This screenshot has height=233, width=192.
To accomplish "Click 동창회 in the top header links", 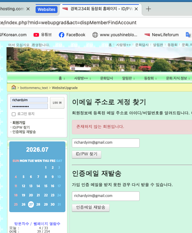I will point(172,45).
